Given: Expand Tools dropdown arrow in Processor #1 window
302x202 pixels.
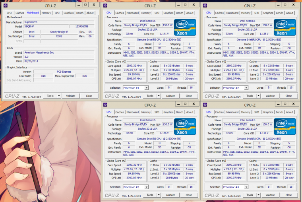Looking at the screenshot, I should (159, 96).
